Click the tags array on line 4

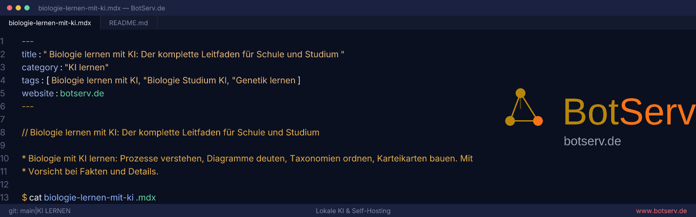tap(173, 80)
